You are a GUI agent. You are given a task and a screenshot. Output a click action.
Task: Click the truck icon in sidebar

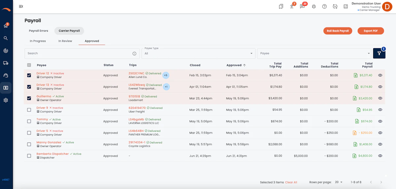(x=6, y=63)
